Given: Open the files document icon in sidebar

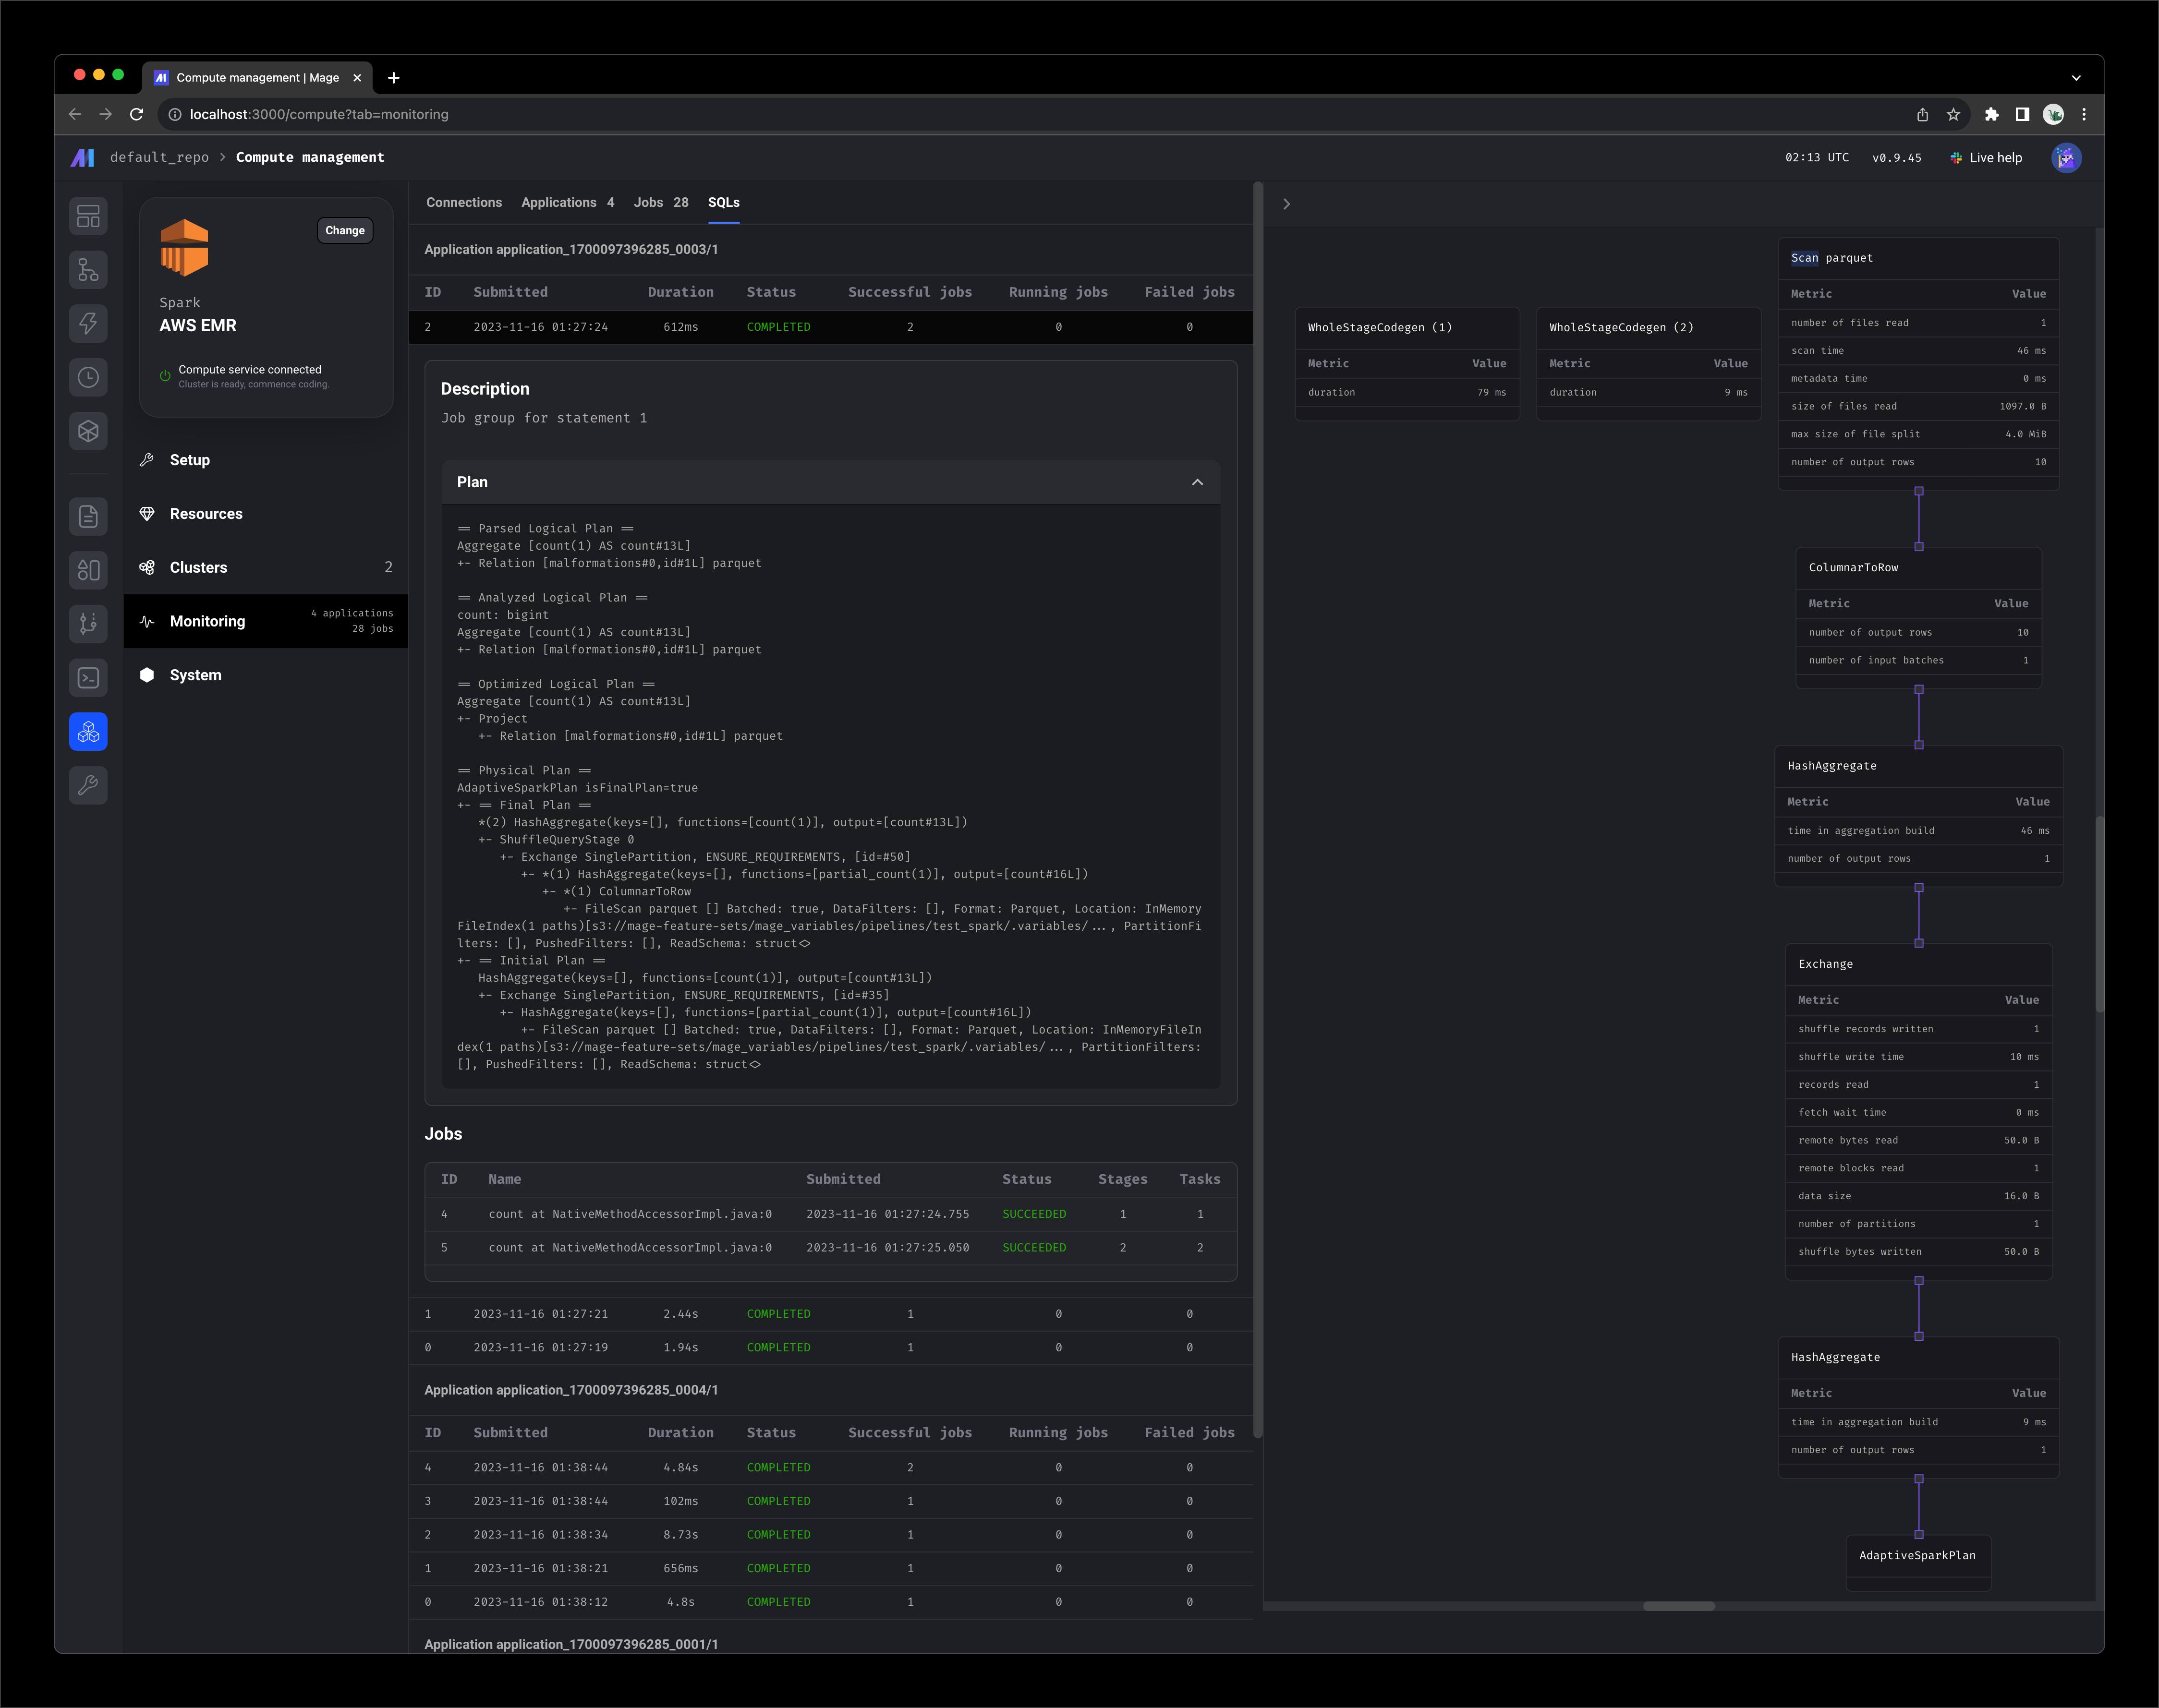Looking at the screenshot, I should (x=88, y=516).
